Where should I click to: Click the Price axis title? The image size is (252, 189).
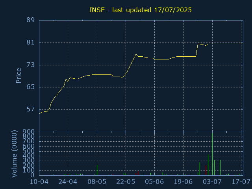19,76
